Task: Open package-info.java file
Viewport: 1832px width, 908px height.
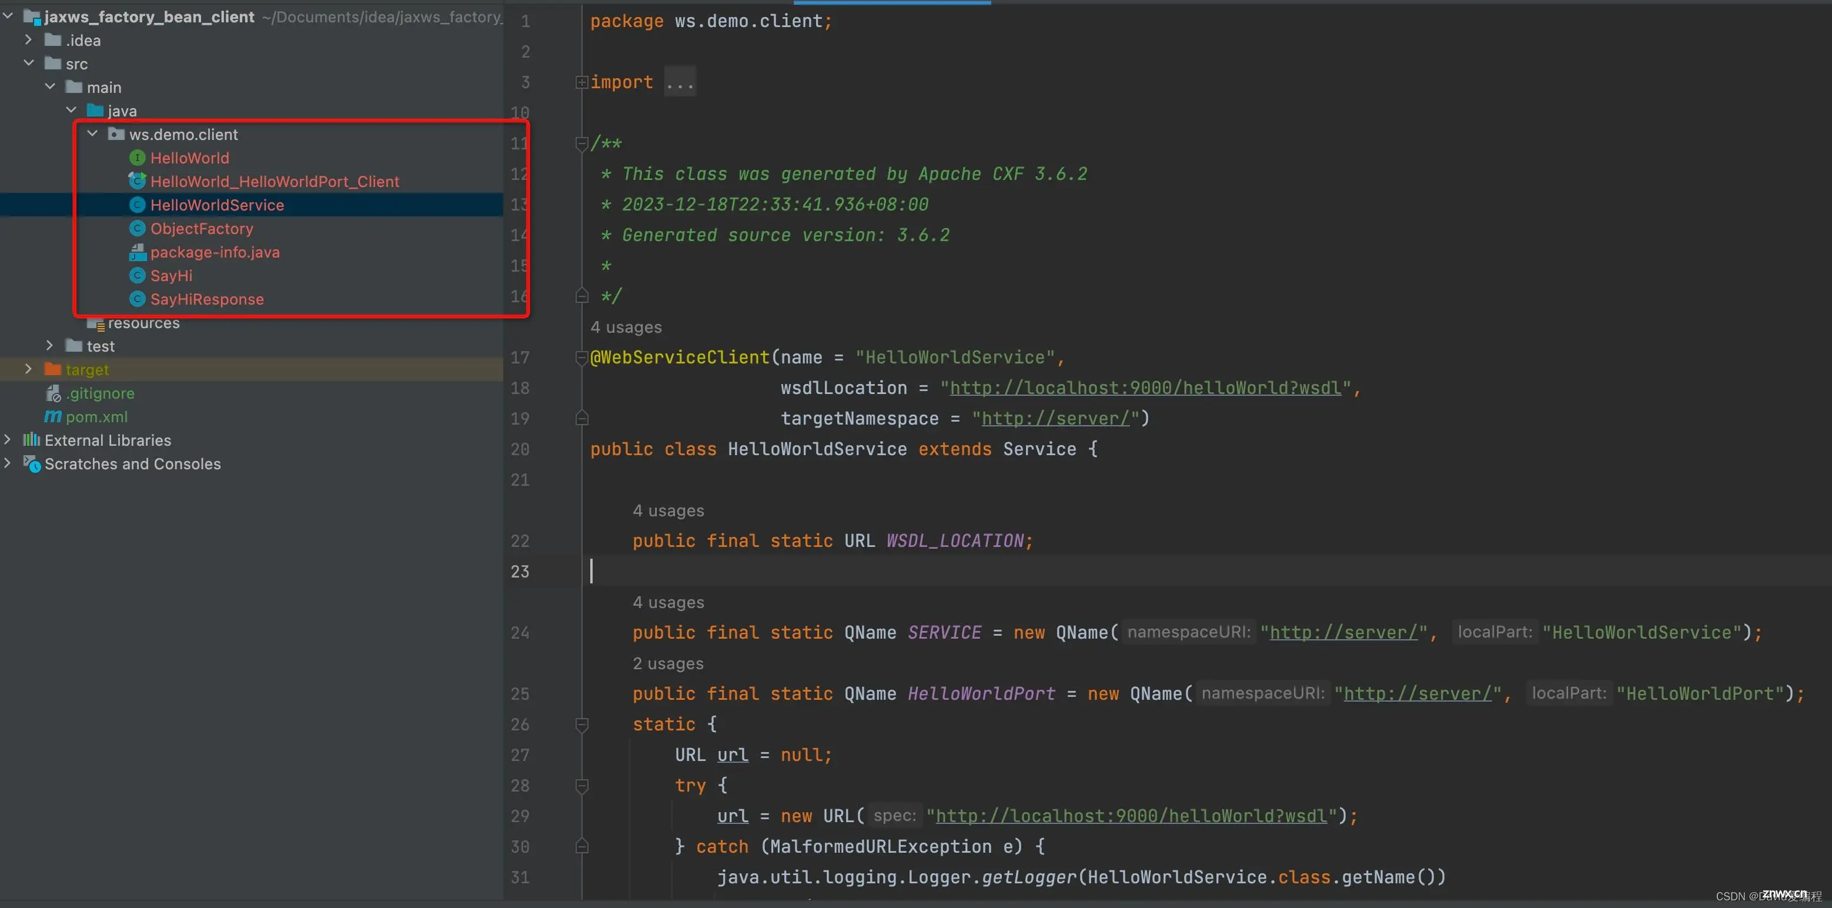Action: tap(215, 252)
